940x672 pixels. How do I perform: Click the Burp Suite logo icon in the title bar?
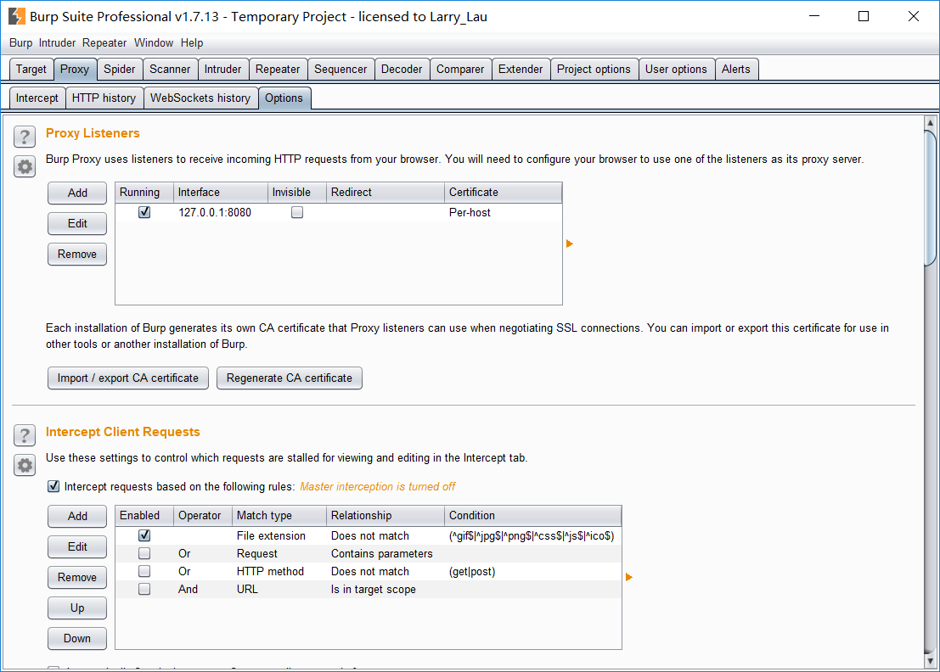[17, 17]
